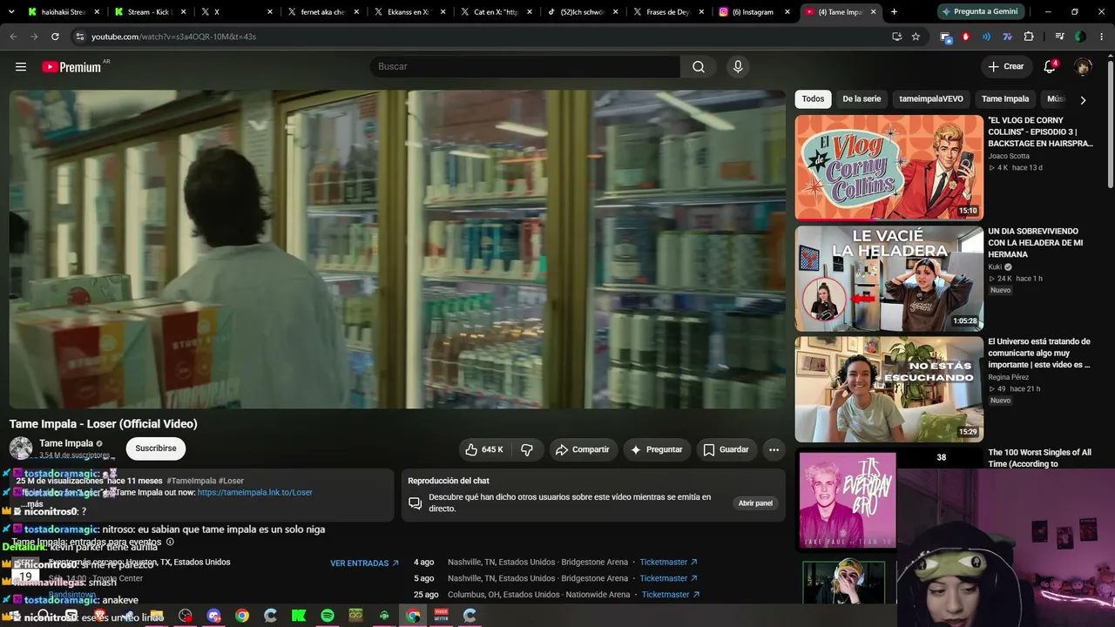Open Spotify from the taskbar
Screen dimensions: 1115x627
click(x=328, y=616)
